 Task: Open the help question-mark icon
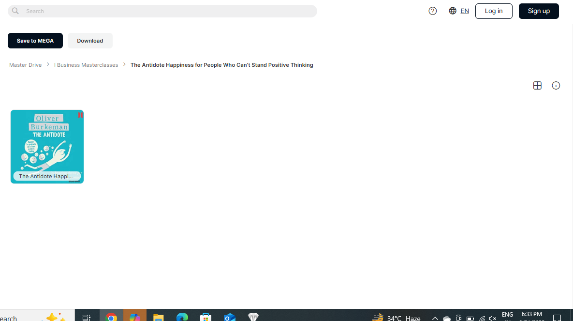(433, 11)
